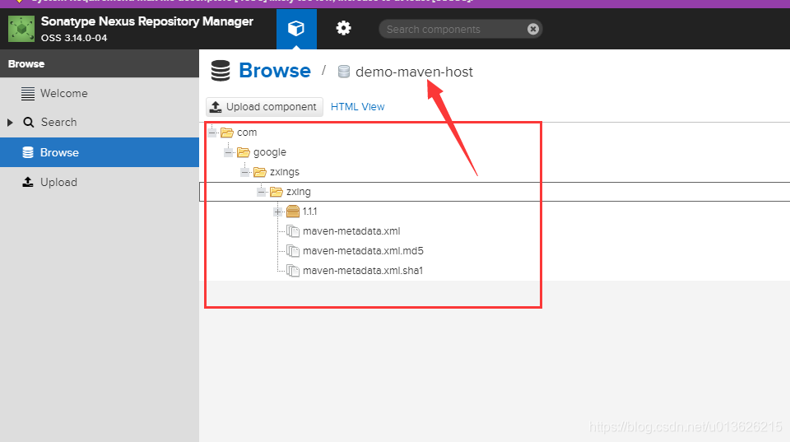Image resolution: width=790 pixels, height=442 pixels.
Task: Select the com folder icon
Action: tap(227, 132)
